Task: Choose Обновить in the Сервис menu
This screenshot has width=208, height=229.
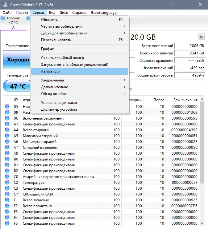Action: pos(80,20)
